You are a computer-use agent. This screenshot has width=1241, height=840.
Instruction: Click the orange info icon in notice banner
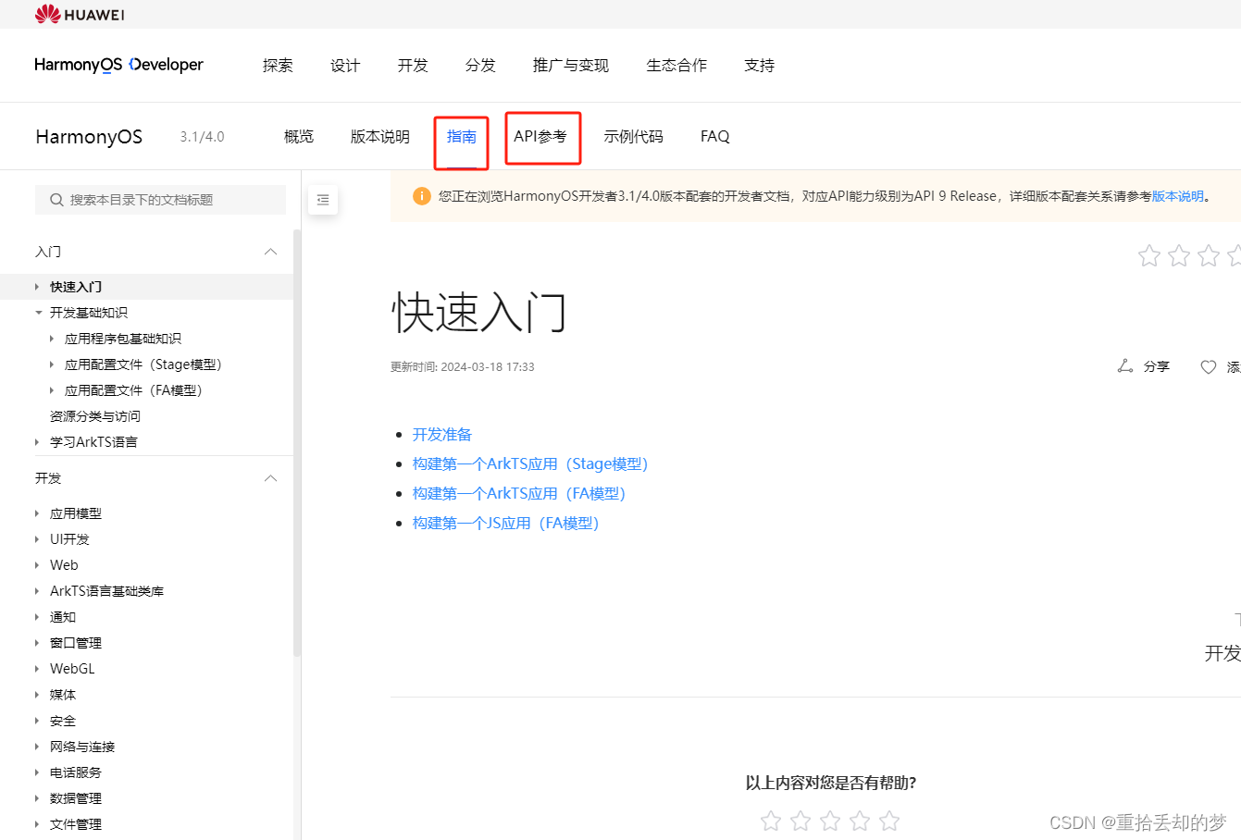point(422,196)
